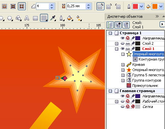Select the Table tool
This screenshot has height=129, width=165.
click(x=35, y=18)
